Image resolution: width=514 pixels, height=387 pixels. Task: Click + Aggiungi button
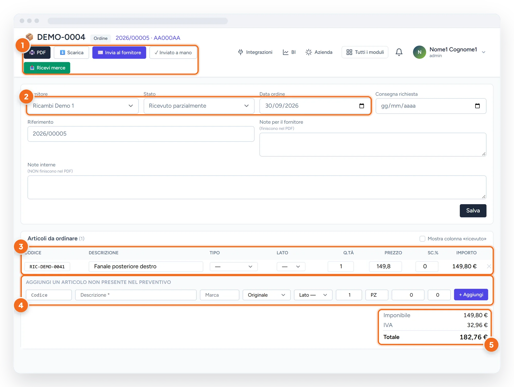pos(471,295)
